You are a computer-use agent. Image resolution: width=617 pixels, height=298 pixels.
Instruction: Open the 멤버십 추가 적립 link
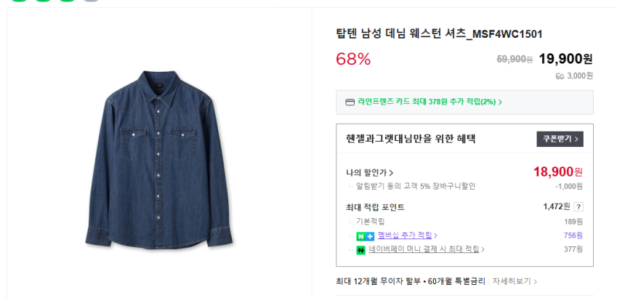(x=405, y=235)
